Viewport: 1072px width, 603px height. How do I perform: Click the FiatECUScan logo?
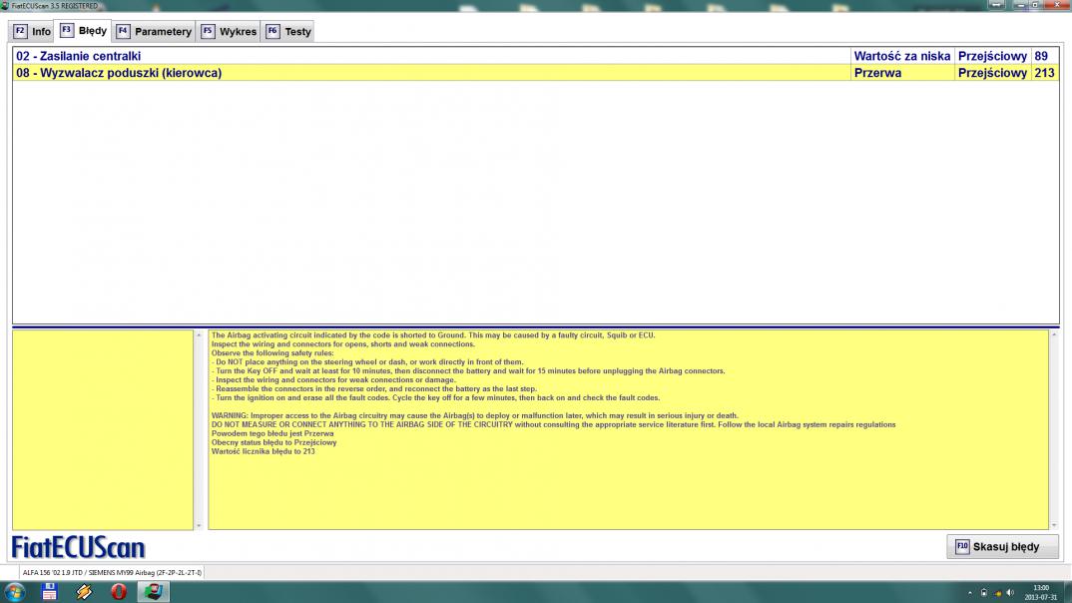point(79,547)
